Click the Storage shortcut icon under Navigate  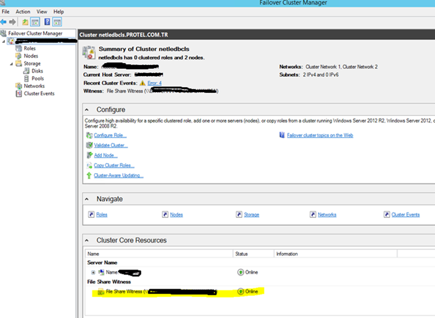pos(239,215)
